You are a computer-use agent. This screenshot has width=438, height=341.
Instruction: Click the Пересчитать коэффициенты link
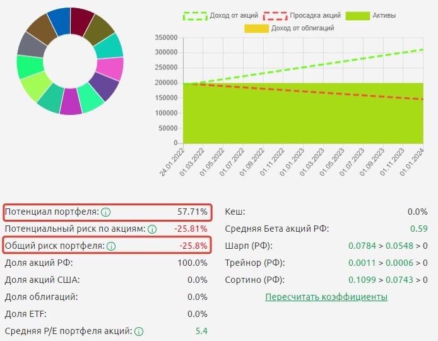pos(326,297)
